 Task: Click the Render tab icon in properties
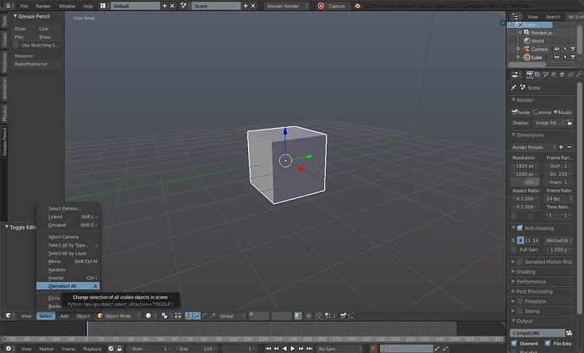[x=530, y=74]
